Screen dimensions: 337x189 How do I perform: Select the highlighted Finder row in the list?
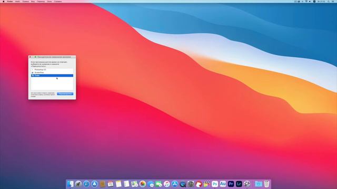(52, 76)
